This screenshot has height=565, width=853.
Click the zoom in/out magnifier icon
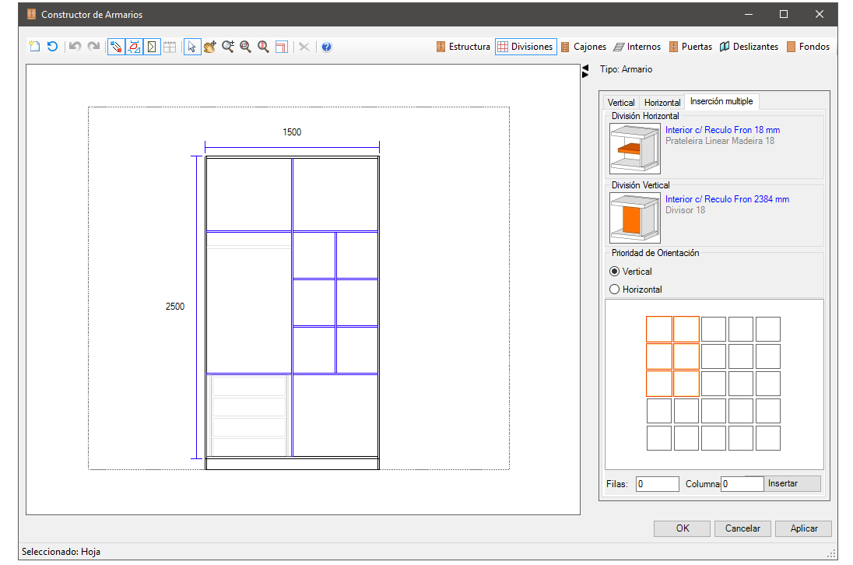[228, 47]
